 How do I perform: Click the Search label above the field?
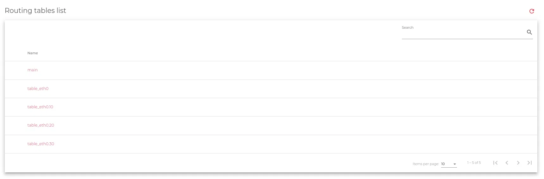[x=408, y=28]
